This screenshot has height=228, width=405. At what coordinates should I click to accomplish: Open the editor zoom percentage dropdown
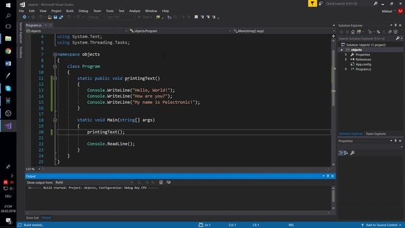39,169
